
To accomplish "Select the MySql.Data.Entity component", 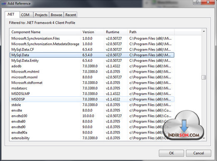I will [x=92, y=61].
